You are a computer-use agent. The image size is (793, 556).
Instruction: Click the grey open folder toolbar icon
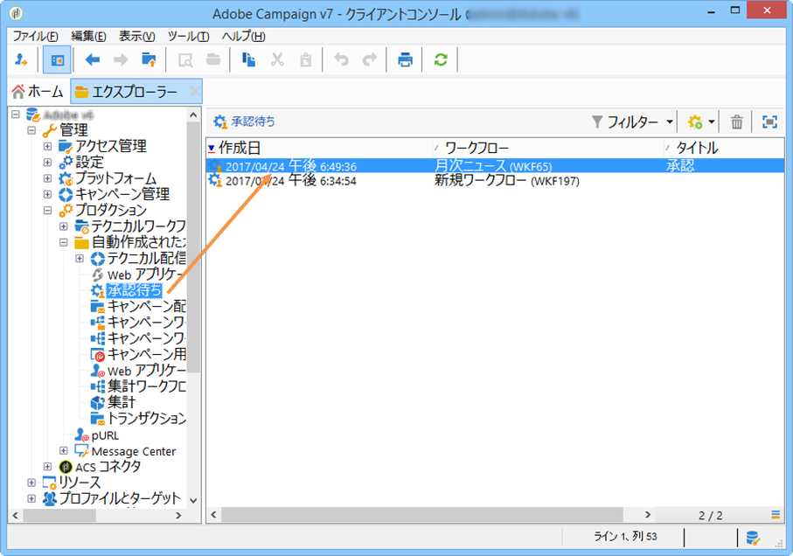pyautogui.click(x=213, y=60)
